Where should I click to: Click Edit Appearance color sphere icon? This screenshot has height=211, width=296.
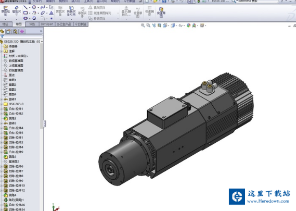tap(189, 26)
